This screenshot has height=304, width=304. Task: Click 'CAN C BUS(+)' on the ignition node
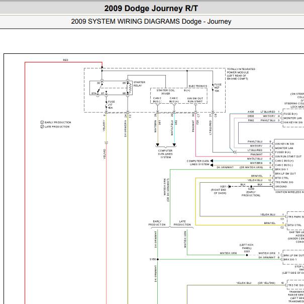coord(284,161)
